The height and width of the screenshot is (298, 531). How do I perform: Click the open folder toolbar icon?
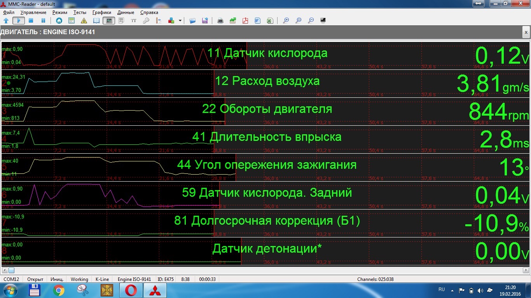pyautogui.click(x=192, y=21)
